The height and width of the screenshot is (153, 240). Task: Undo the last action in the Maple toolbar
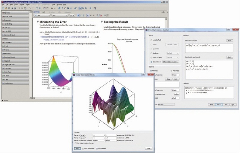click(30, 8)
